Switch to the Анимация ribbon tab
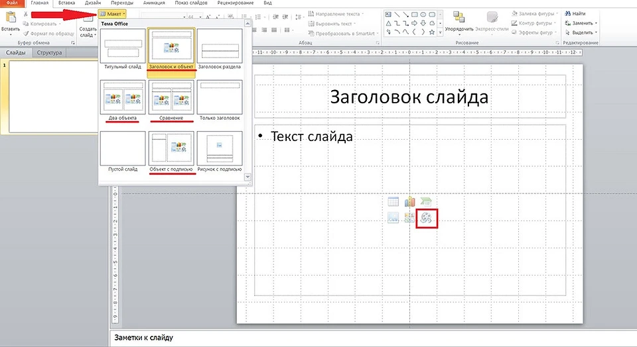 pos(154,3)
